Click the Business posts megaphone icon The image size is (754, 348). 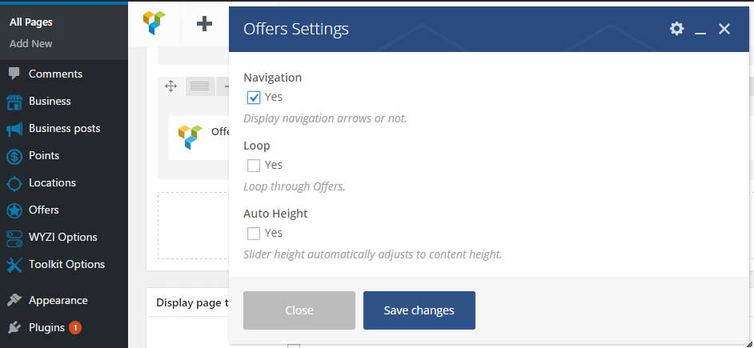click(14, 129)
